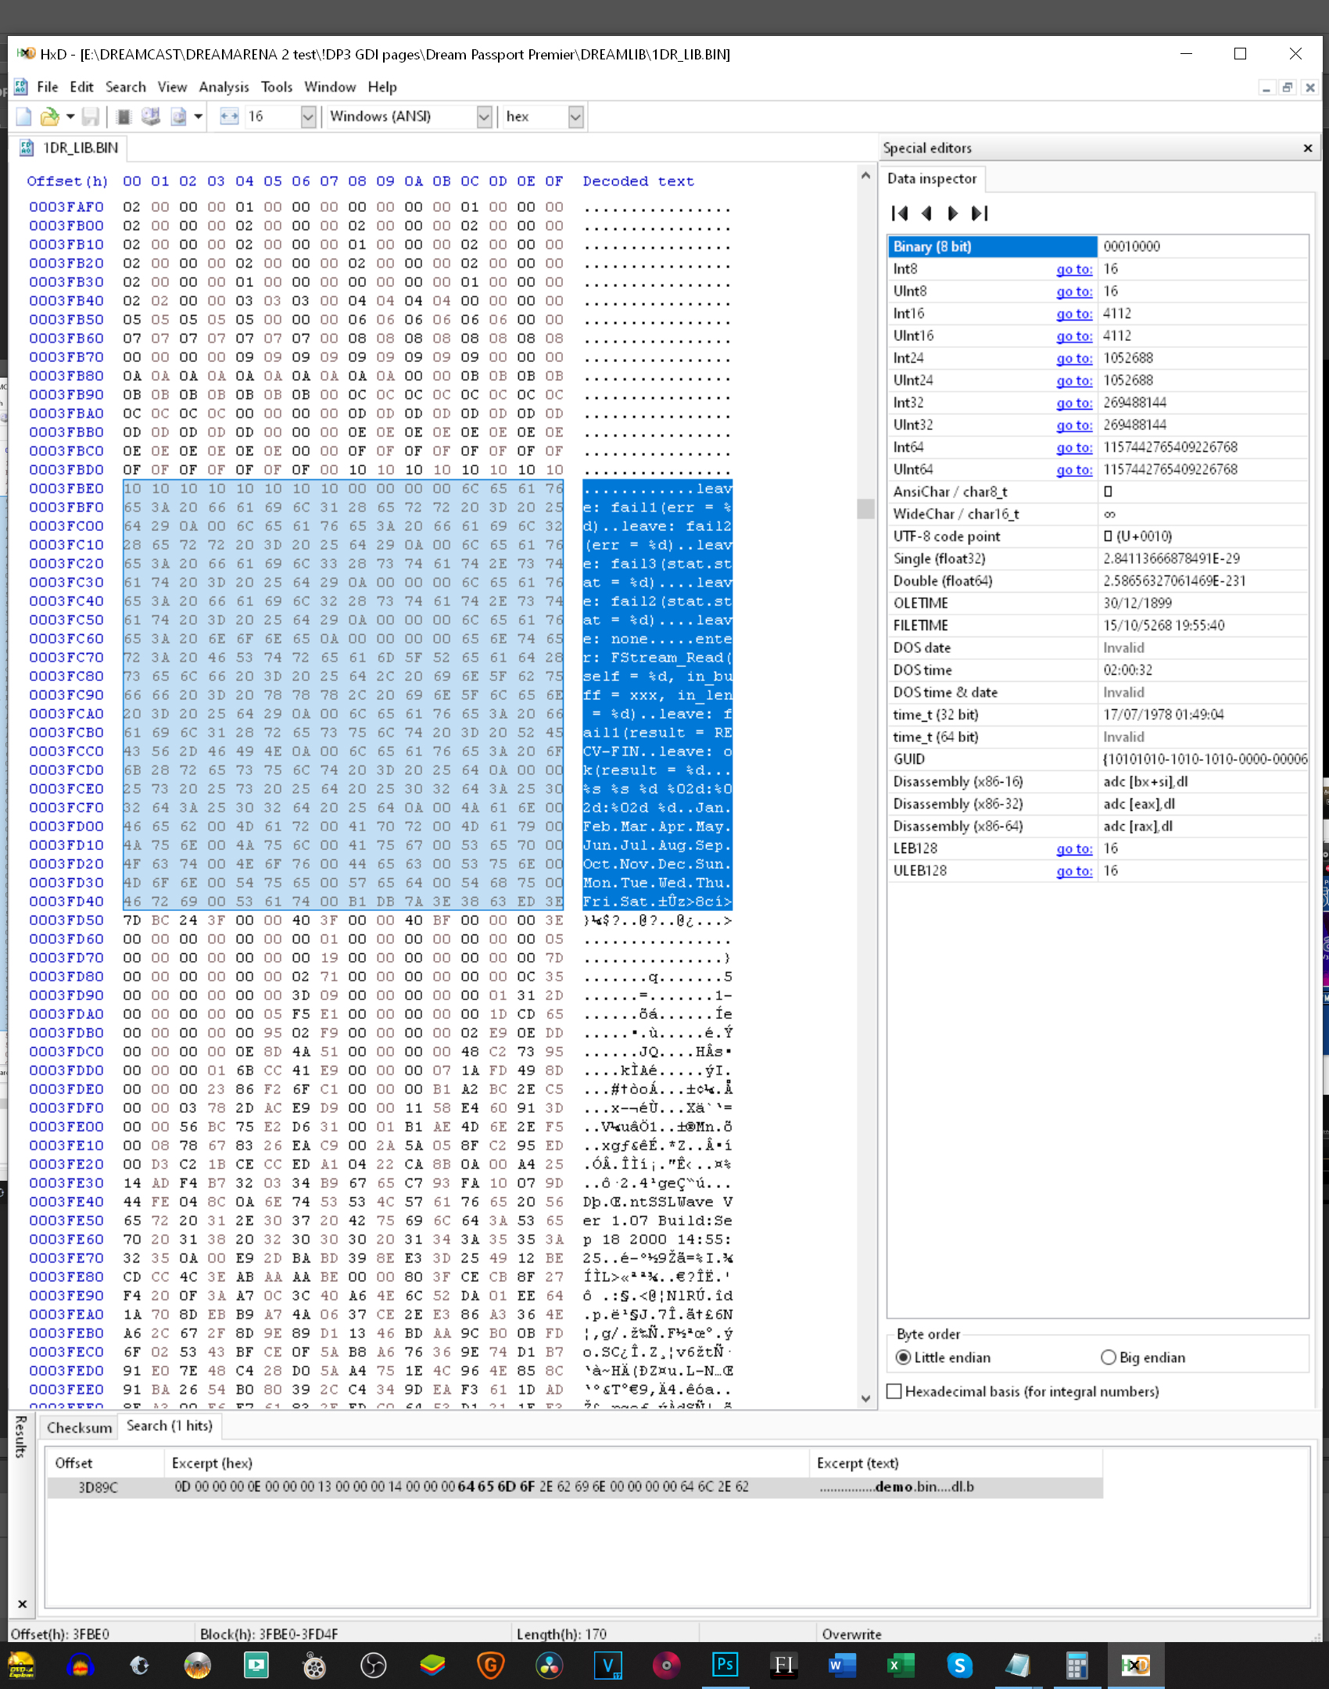Jump to first byte in Data inspector
Image resolution: width=1329 pixels, height=1689 pixels.
tap(900, 213)
